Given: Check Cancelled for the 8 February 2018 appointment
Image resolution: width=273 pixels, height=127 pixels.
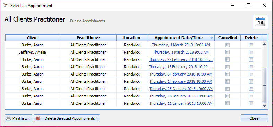Looking at the screenshot, I should (227, 74).
